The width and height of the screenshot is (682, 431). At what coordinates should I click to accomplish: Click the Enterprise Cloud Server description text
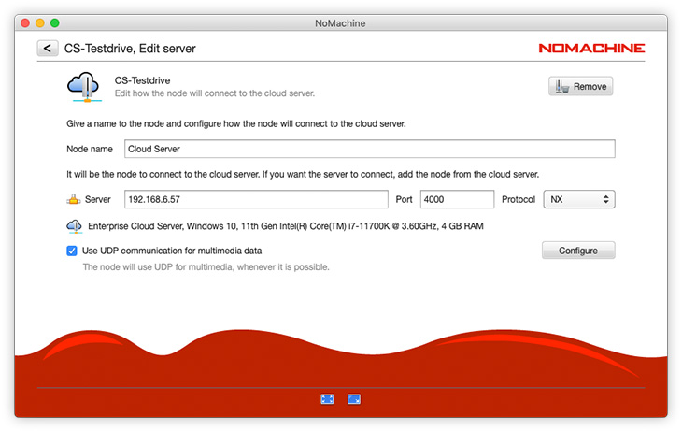[285, 226]
